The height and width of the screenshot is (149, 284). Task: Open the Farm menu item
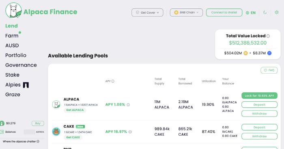[x=12, y=36]
